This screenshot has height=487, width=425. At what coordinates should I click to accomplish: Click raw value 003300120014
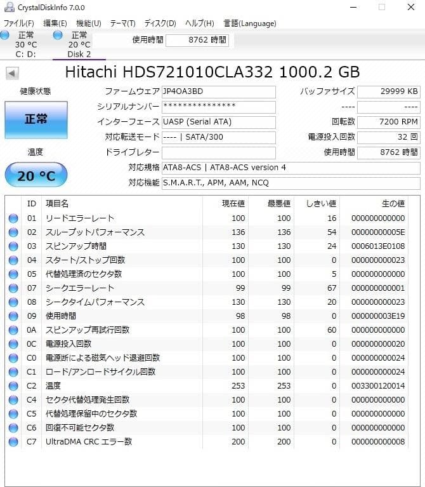tap(378, 386)
